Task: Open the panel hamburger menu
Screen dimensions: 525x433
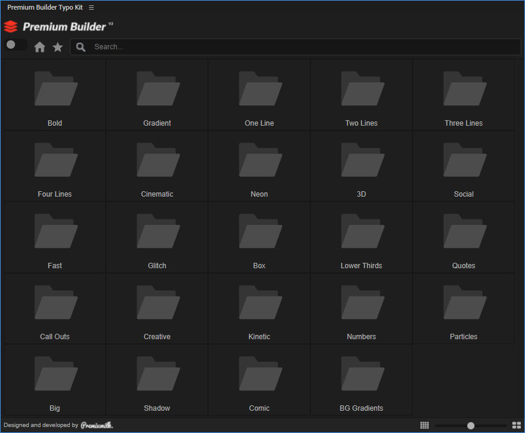Action: (x=91, y=7)
